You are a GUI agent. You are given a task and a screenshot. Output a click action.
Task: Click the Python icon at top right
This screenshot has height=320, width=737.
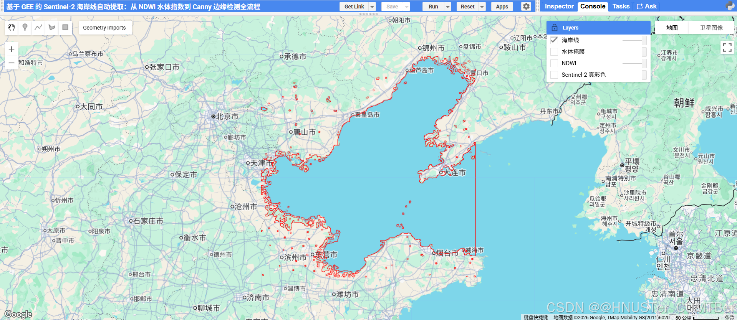(730, 6)
